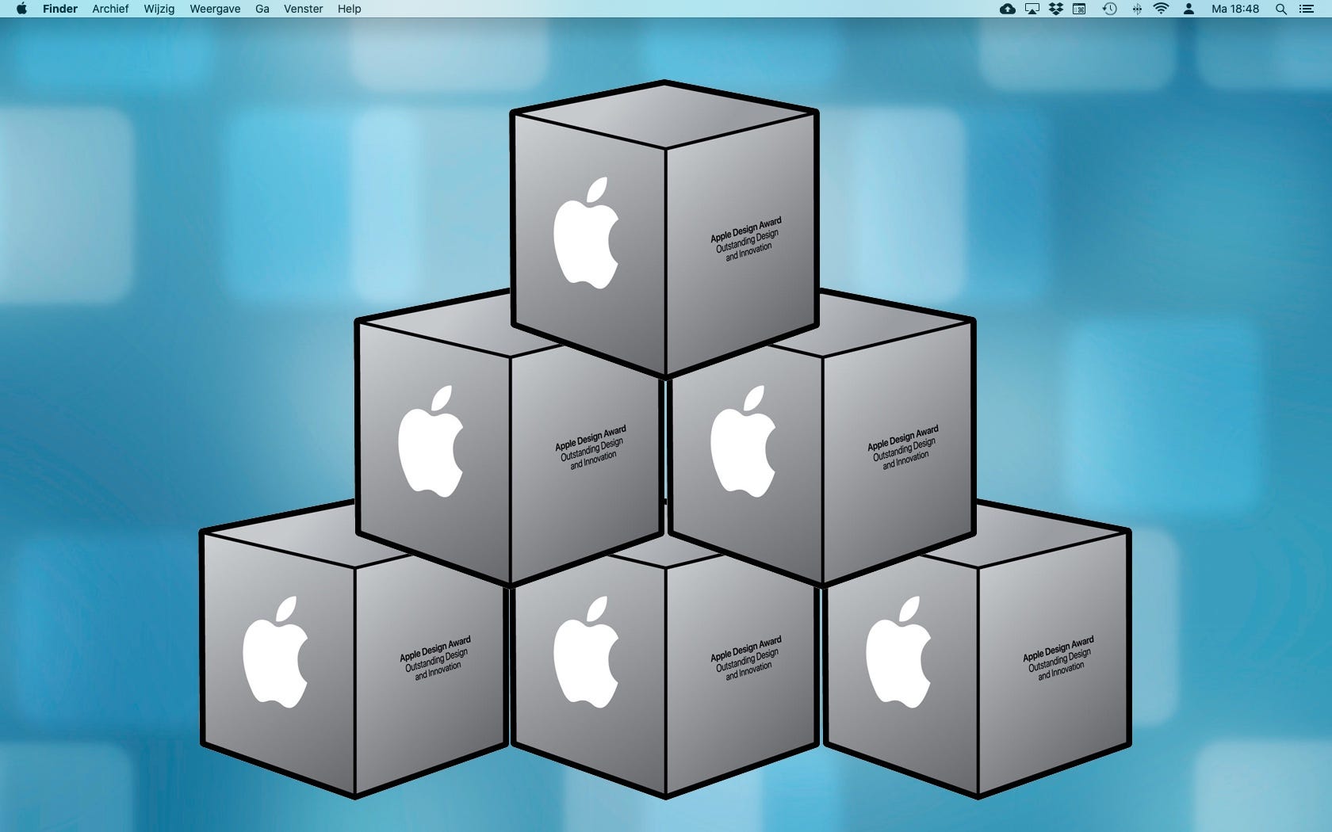Open the Ga menu
This screenshot has height=832, width=1332.
pyautogui.click(x=262, y=9)
